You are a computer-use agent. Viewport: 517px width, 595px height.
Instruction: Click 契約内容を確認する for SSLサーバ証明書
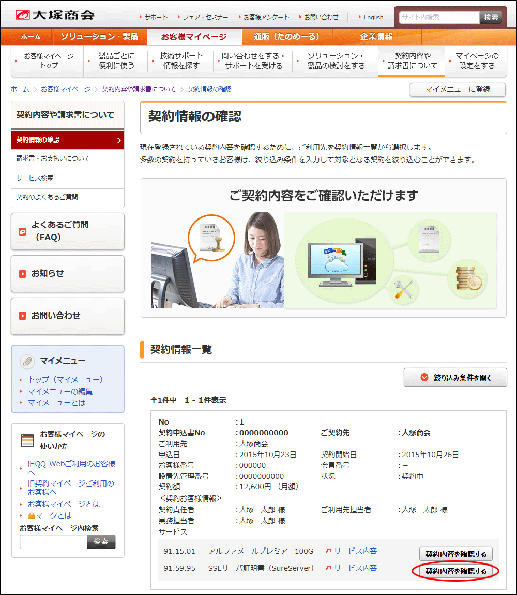point(456,571)
